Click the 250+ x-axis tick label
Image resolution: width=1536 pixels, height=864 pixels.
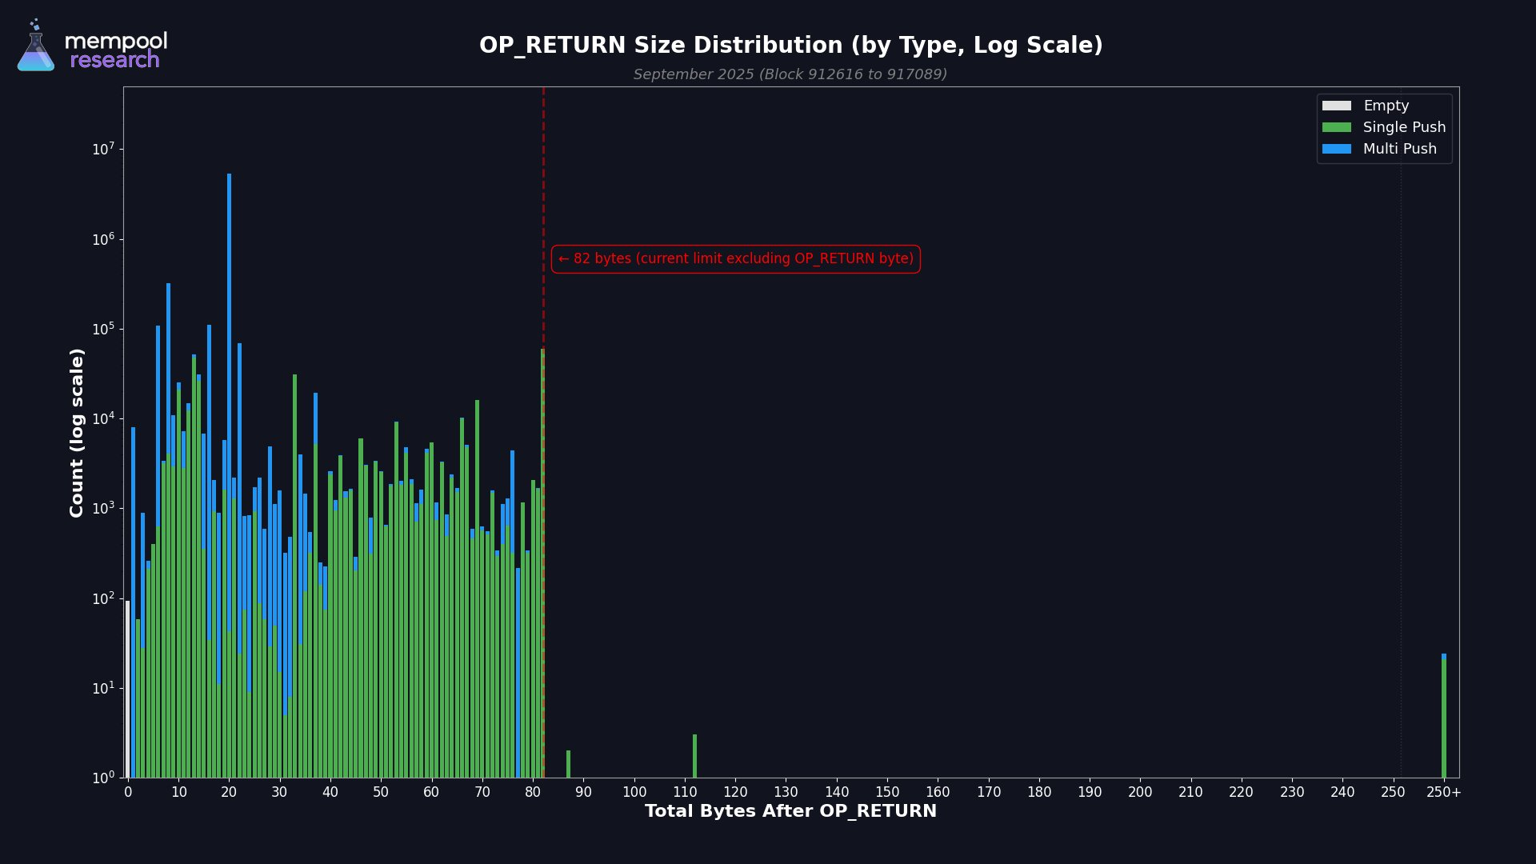pyautogui.click(x=1443, y=792)
